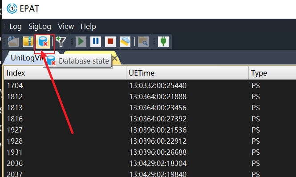Click UETime value 13:0364:00:21888

158,97
